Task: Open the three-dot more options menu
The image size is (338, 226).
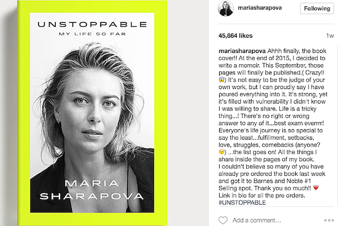Action: point(328,219)
